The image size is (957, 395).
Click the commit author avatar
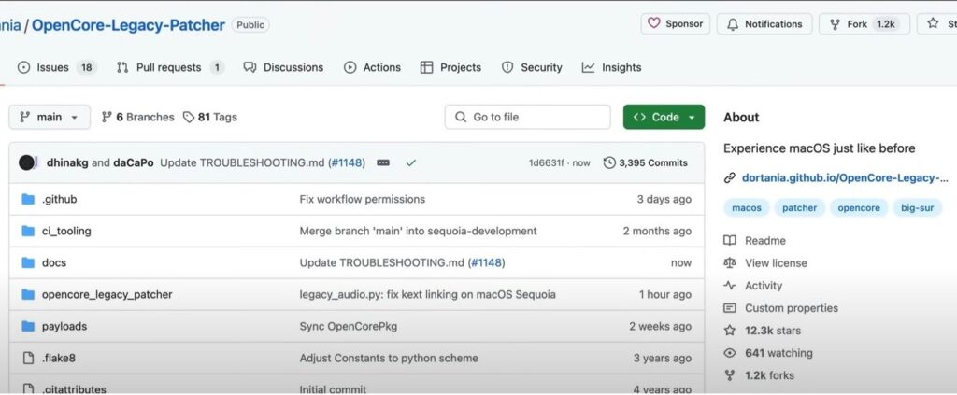[x=26, y=162]
